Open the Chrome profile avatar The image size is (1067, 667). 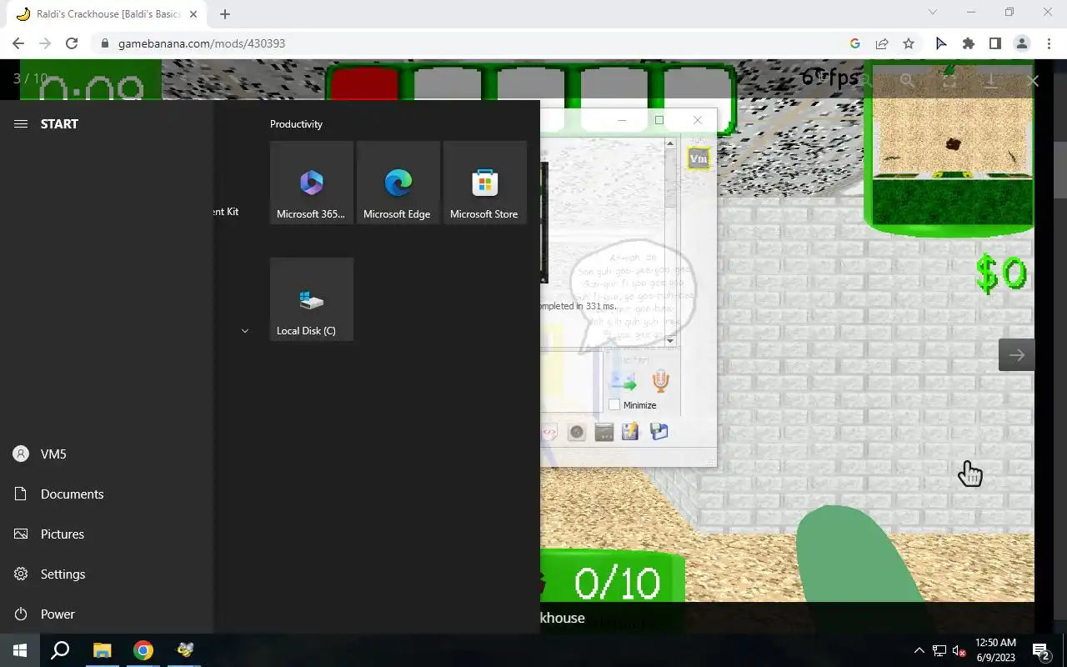(x=1021, y=43)
